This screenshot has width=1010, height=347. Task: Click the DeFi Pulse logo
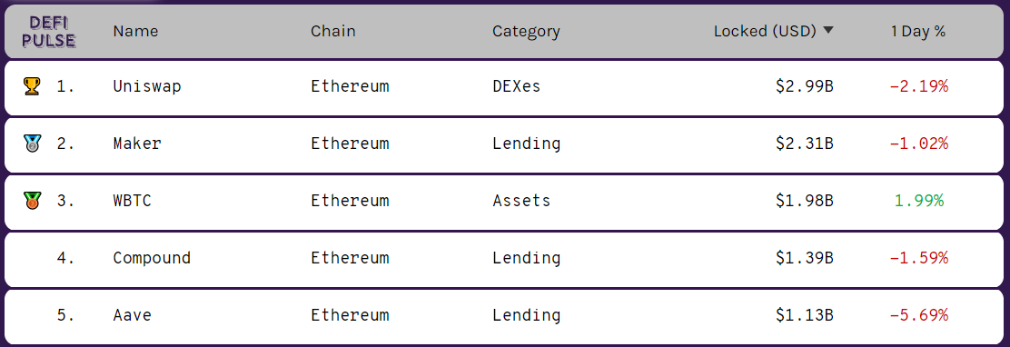tap(49, 32)
